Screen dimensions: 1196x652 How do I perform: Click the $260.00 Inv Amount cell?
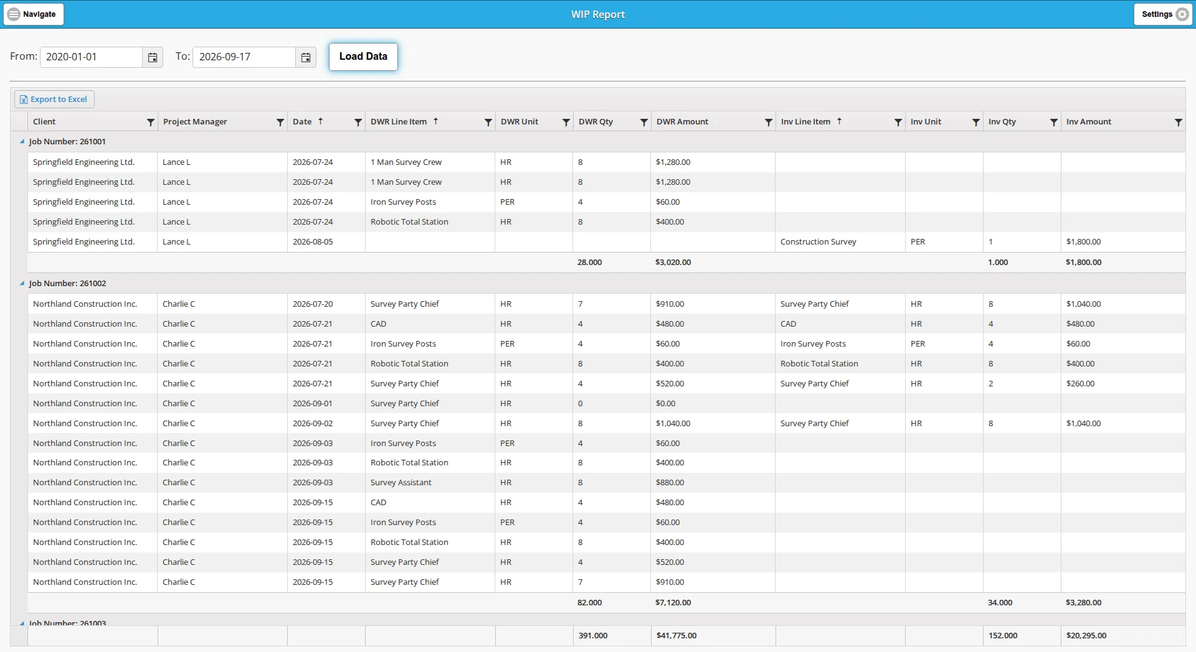click(x=1123, y=384)
